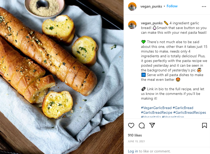Screen dimensions: 210x154
Task: Click the JUNE 15, 2021 timestamp
Action: coord(136,141)
